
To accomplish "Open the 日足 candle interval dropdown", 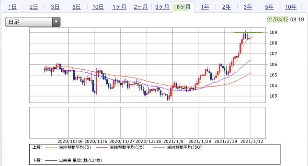I will [x=33, y=22].
